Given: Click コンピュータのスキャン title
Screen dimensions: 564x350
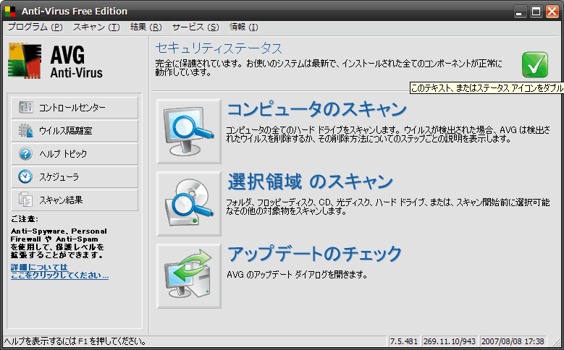Looking at the screenshot, I should [317, 109].
